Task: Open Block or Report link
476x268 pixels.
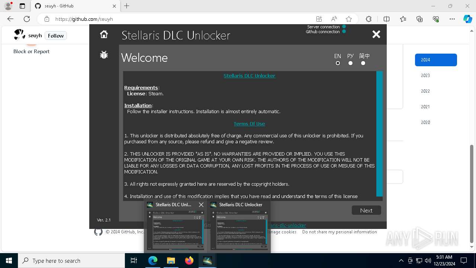Action: tap(32, 51)
